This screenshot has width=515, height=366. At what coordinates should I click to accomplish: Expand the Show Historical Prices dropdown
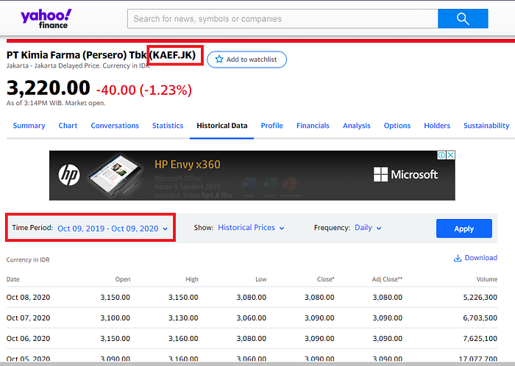pyautogui.click(x=252, y=228)
